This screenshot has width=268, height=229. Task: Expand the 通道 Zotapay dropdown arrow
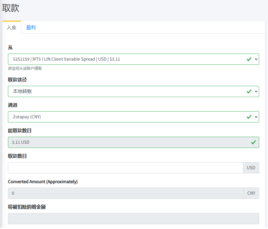(x=256, y=117)
